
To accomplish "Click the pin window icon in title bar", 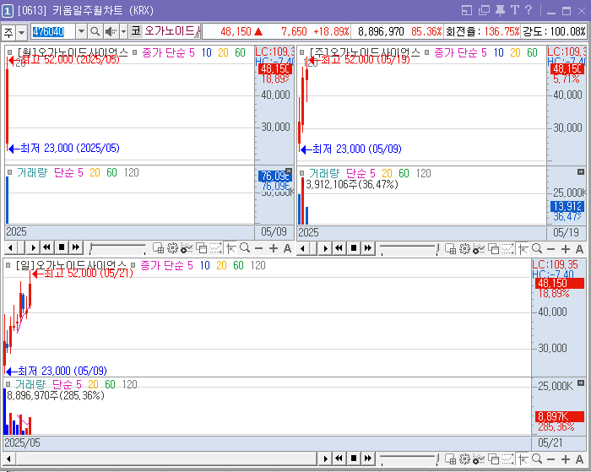I will click(x=500, y=10).
